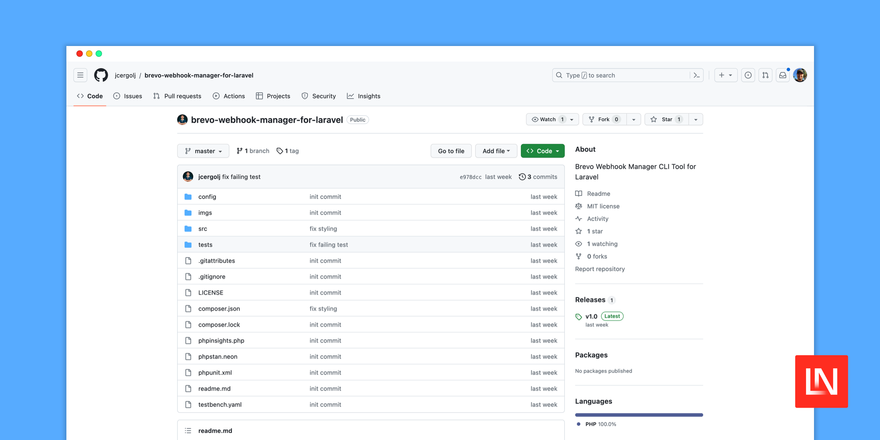880x440 pixels.
Task: Click the Code tab to view source
Action: (x=91, y=96)
